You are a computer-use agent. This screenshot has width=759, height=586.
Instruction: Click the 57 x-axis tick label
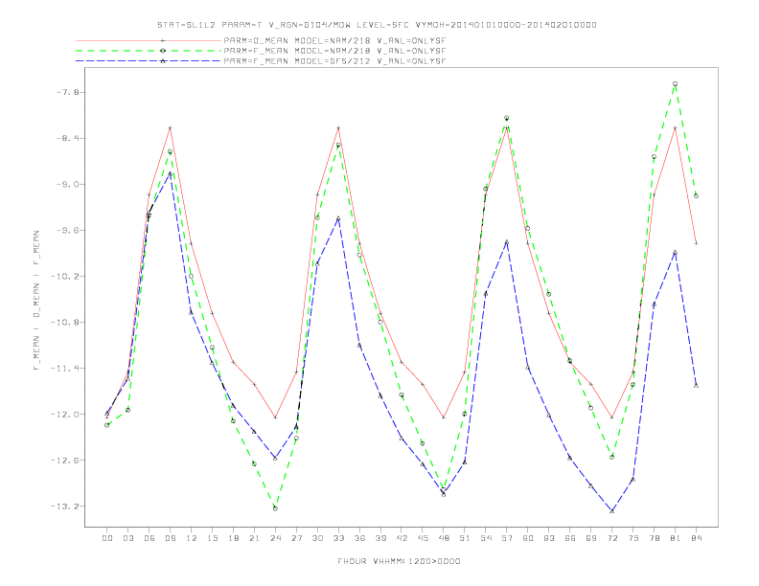507,538
